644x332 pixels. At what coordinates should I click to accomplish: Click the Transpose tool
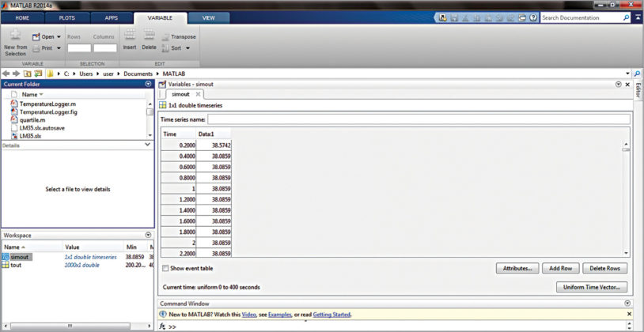tap(178, 36)
